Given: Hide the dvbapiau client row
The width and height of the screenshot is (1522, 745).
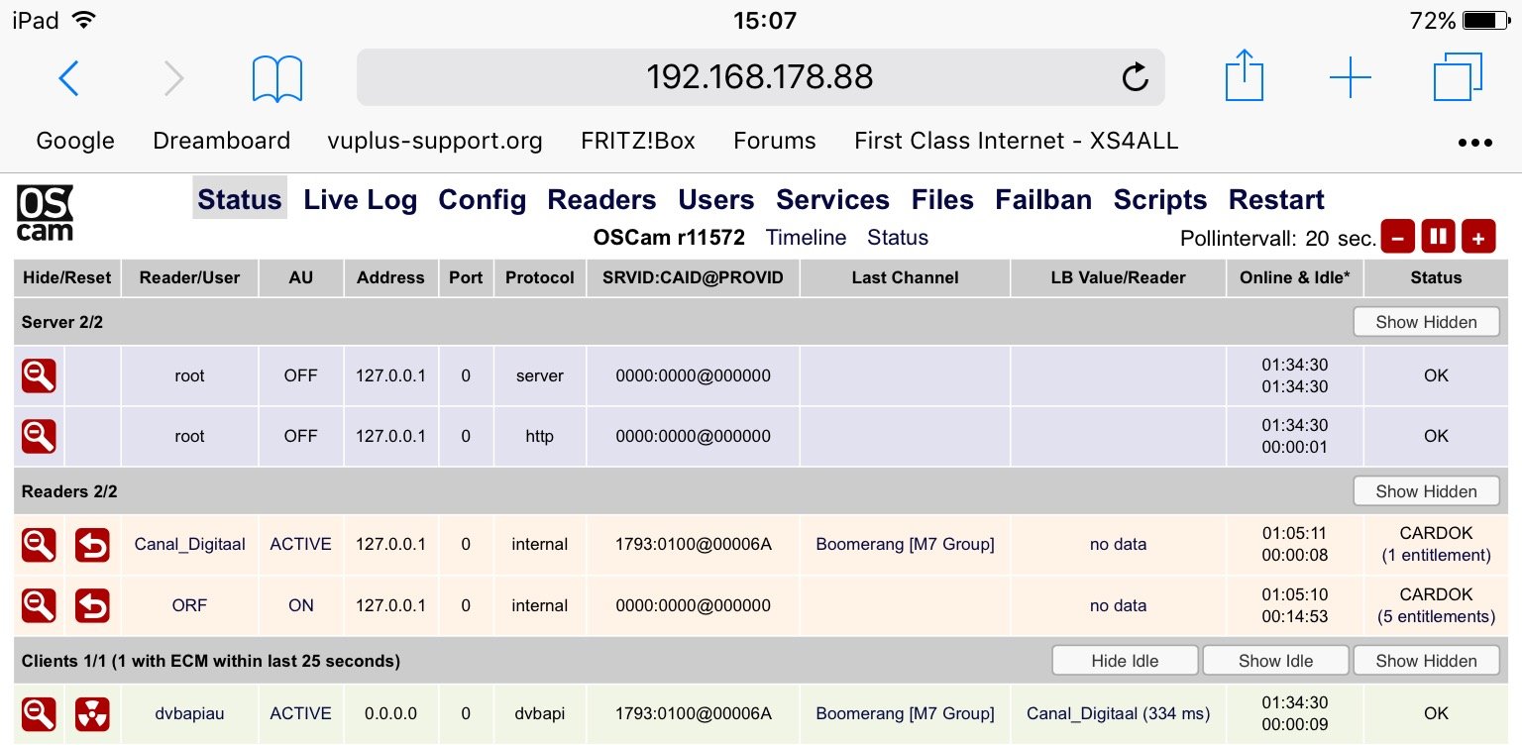Looking at the screenshot, I should pos(40,713).
